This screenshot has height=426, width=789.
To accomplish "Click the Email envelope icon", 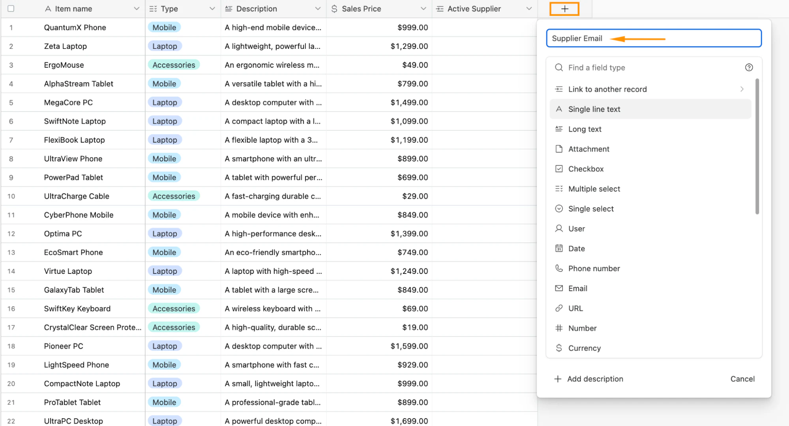I will tap(559, 288).
